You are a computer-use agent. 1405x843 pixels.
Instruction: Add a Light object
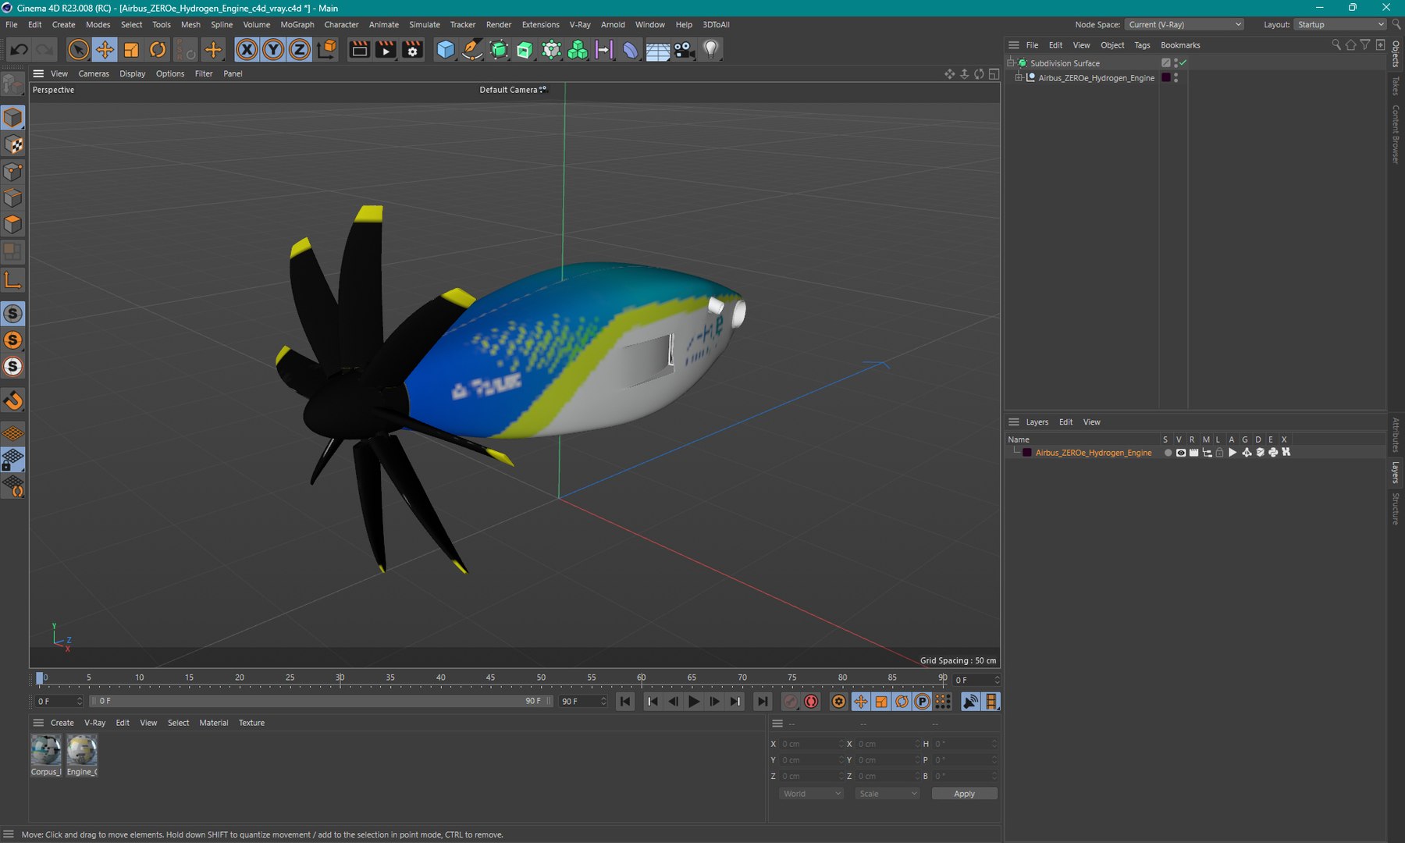[711, 50]
